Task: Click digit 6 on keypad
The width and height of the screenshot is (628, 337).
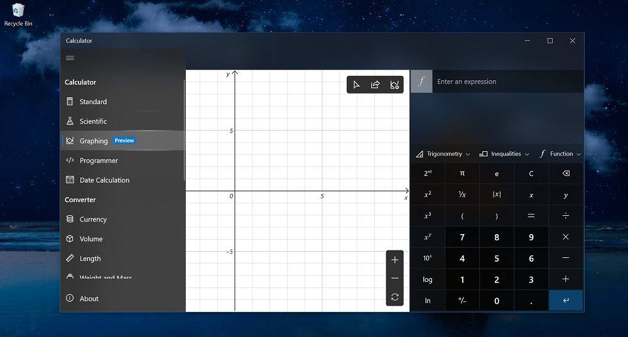Action: tap(531, 258)
